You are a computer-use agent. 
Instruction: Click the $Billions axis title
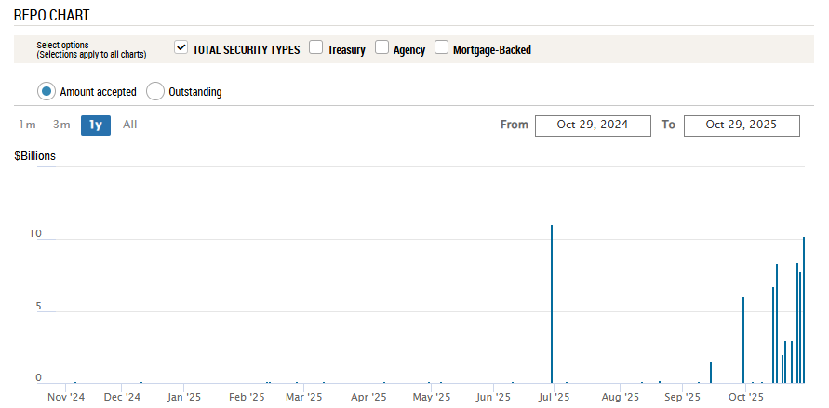pos(34,156)
